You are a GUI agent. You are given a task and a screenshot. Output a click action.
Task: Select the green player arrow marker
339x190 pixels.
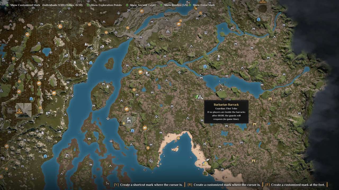click(196, 97)
